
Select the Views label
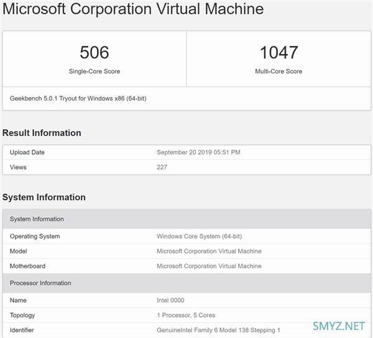point(18,167)
